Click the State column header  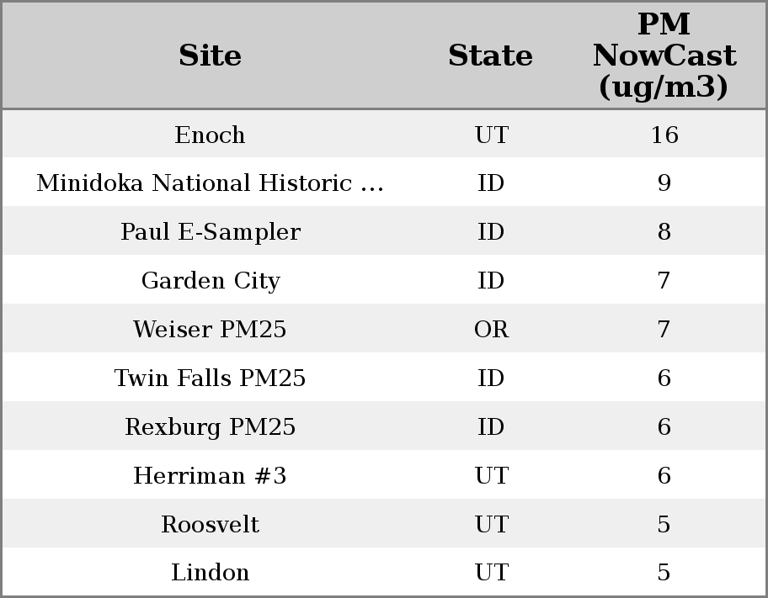click(490, 56)
